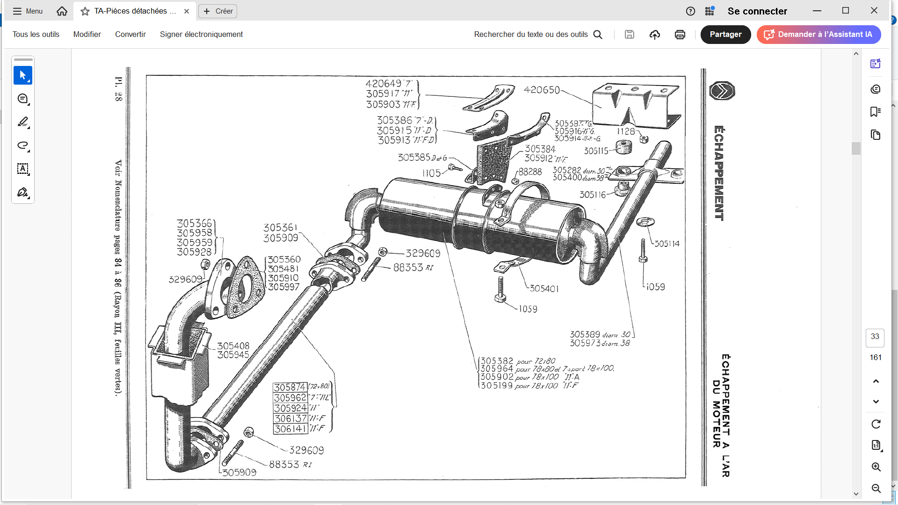898x505 pixels.
Task: Zoom in with the magnifier plus
Action: click(876, 467)
